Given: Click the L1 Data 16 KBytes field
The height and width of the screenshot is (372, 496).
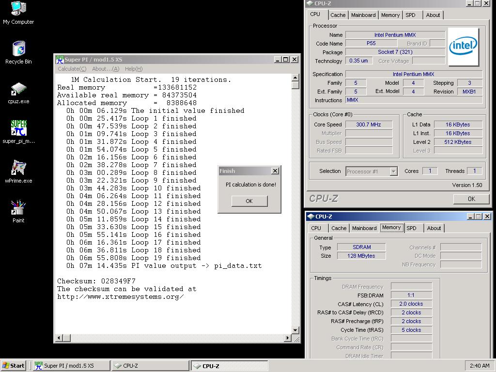Looking at the screenshot, I should [458, 124].
